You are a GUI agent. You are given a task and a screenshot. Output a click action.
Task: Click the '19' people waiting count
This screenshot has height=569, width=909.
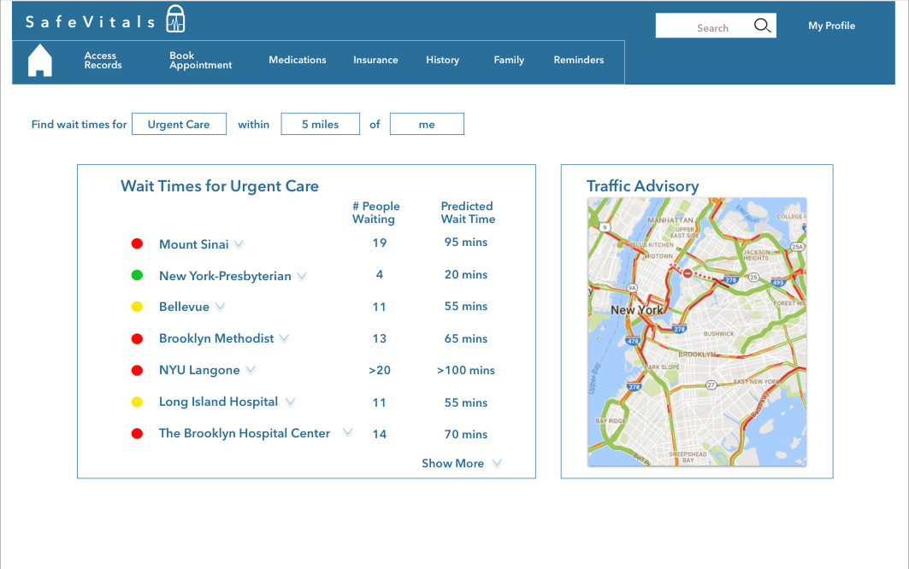pos(379,243)
